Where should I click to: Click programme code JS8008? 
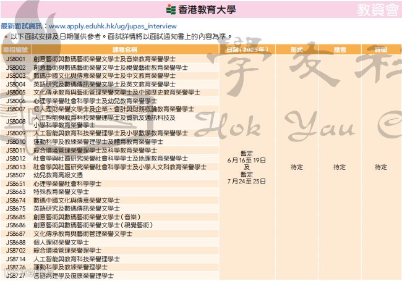[x=15, y=121]
